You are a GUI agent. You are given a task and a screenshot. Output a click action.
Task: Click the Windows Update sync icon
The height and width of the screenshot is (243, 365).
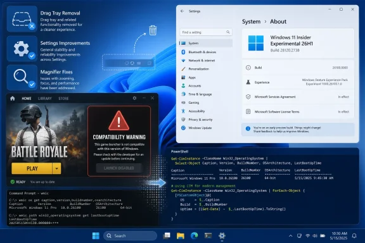(x=183, y=128)
